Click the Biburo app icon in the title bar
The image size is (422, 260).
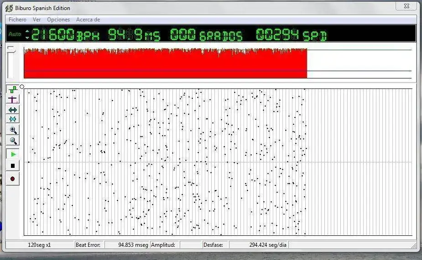point(9,8)
